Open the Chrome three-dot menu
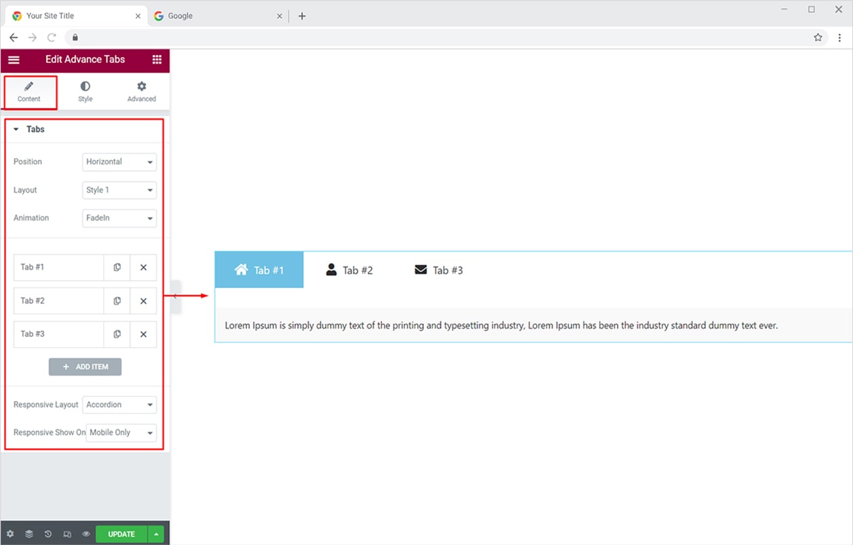Screen dimensions: 853x545 [839, 38]
